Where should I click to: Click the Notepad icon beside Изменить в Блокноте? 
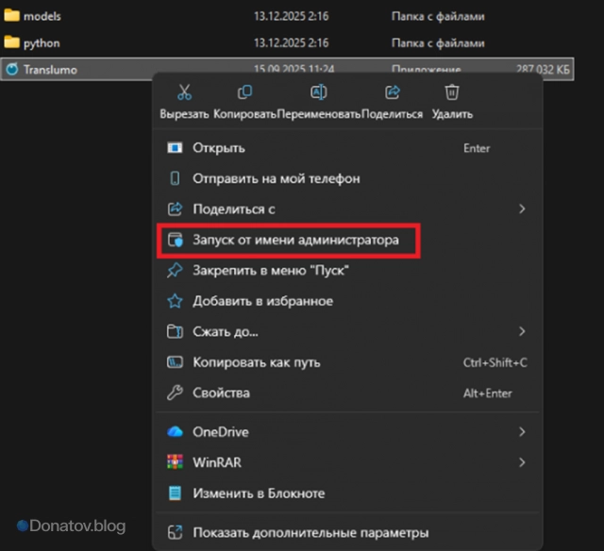(175, 493)
